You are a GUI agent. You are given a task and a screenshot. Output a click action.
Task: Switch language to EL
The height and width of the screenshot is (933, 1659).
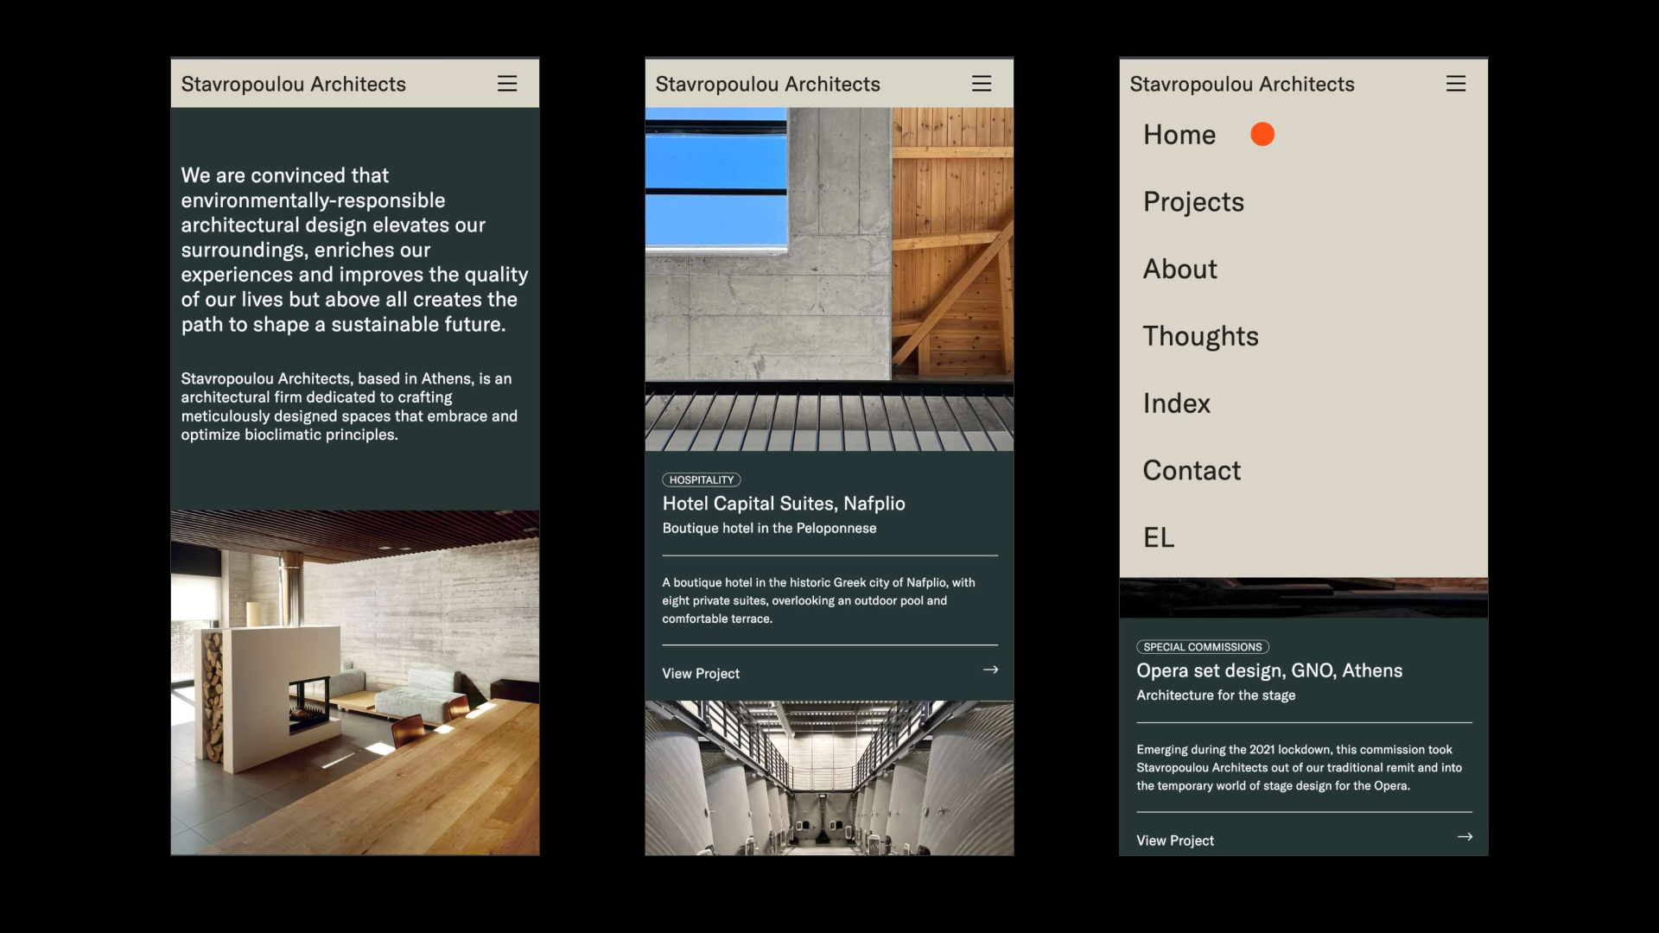[x=1159, y=537]
